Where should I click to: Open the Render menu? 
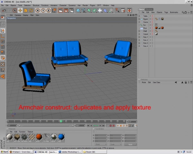pos(85,5)
